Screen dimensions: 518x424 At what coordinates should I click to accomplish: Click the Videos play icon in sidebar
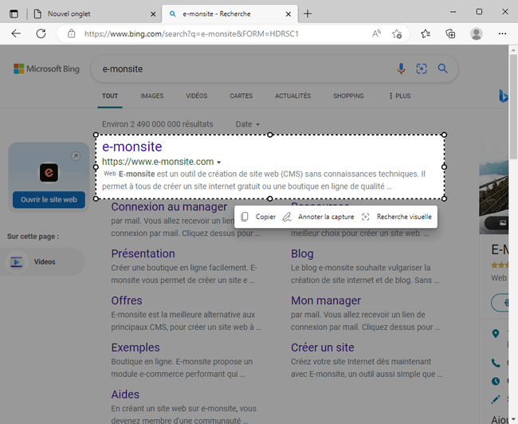coord(17,262)
